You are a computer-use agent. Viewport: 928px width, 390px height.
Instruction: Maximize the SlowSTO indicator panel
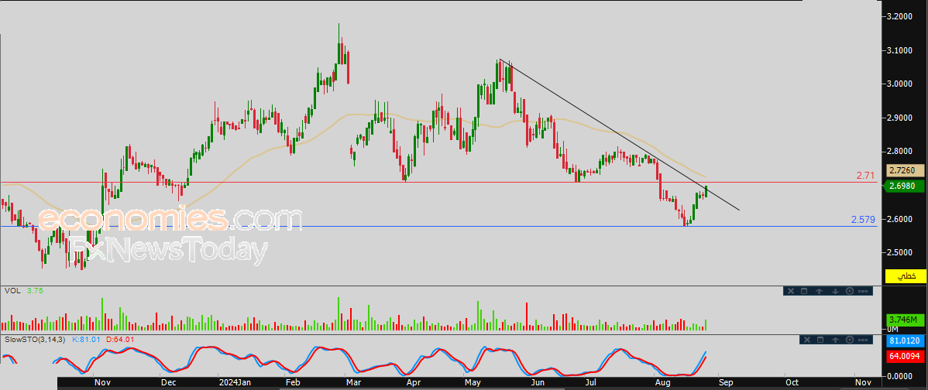pos(820,340)
